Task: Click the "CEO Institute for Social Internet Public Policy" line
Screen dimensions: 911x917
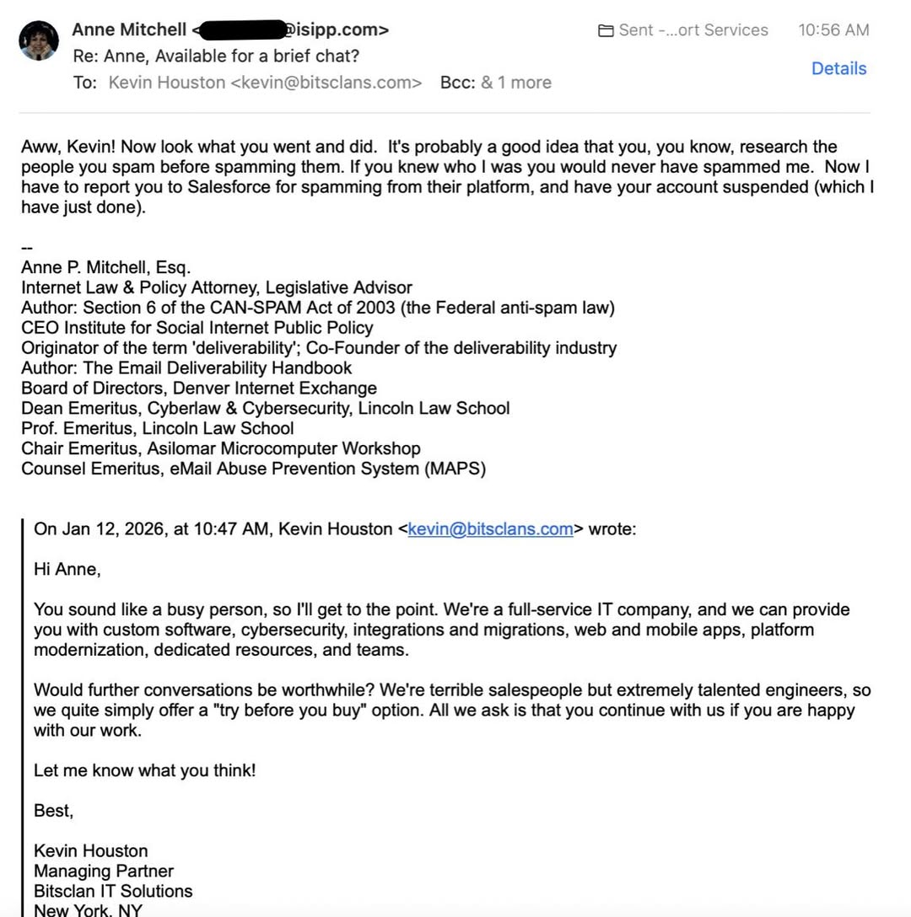Action: [x=197, y=328]
